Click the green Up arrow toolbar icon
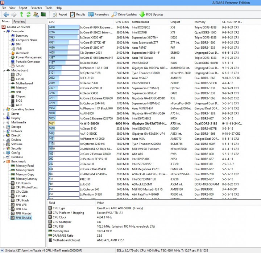 pos(21,15)
